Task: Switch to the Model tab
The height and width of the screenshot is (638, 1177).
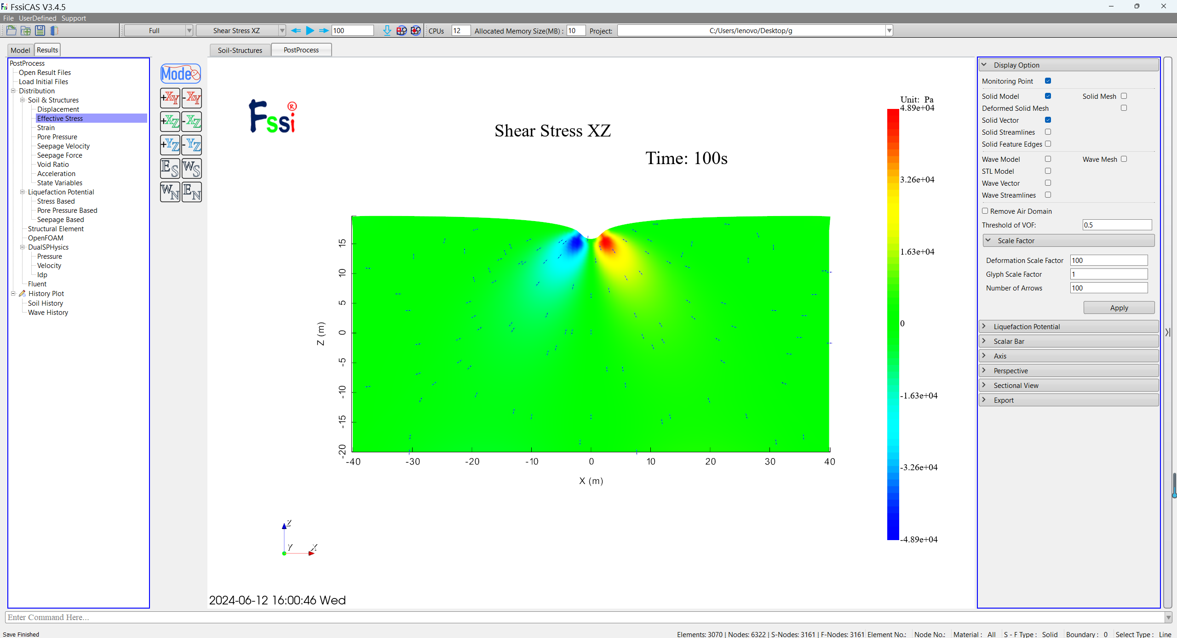Action: (20, 50)
